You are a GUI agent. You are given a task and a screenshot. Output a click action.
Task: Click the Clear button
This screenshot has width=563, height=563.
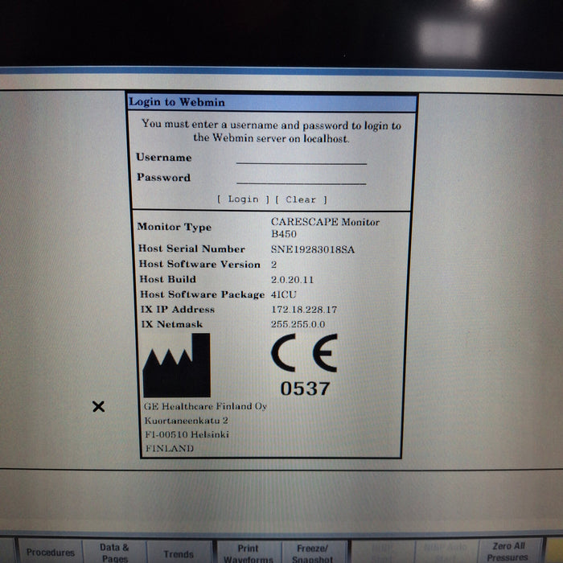[301, 199]
